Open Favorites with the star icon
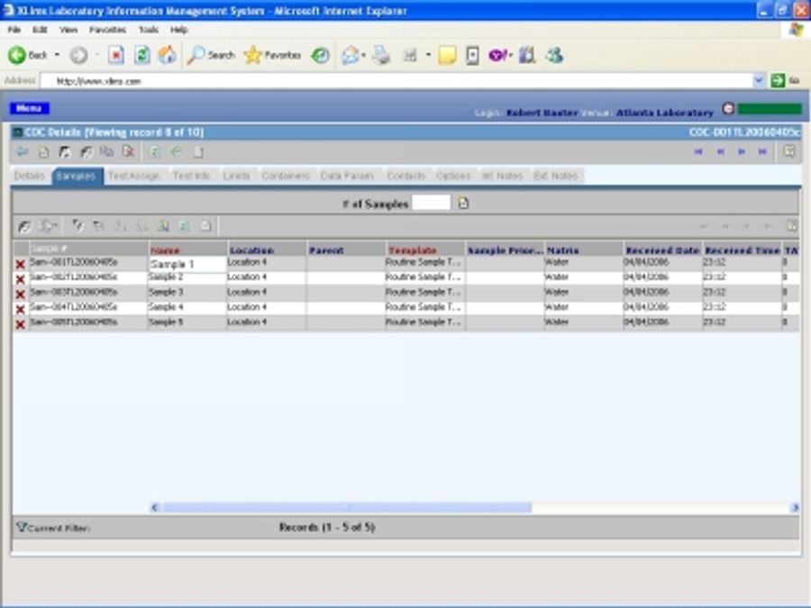 pyautogui.click(x=272, y=55)
